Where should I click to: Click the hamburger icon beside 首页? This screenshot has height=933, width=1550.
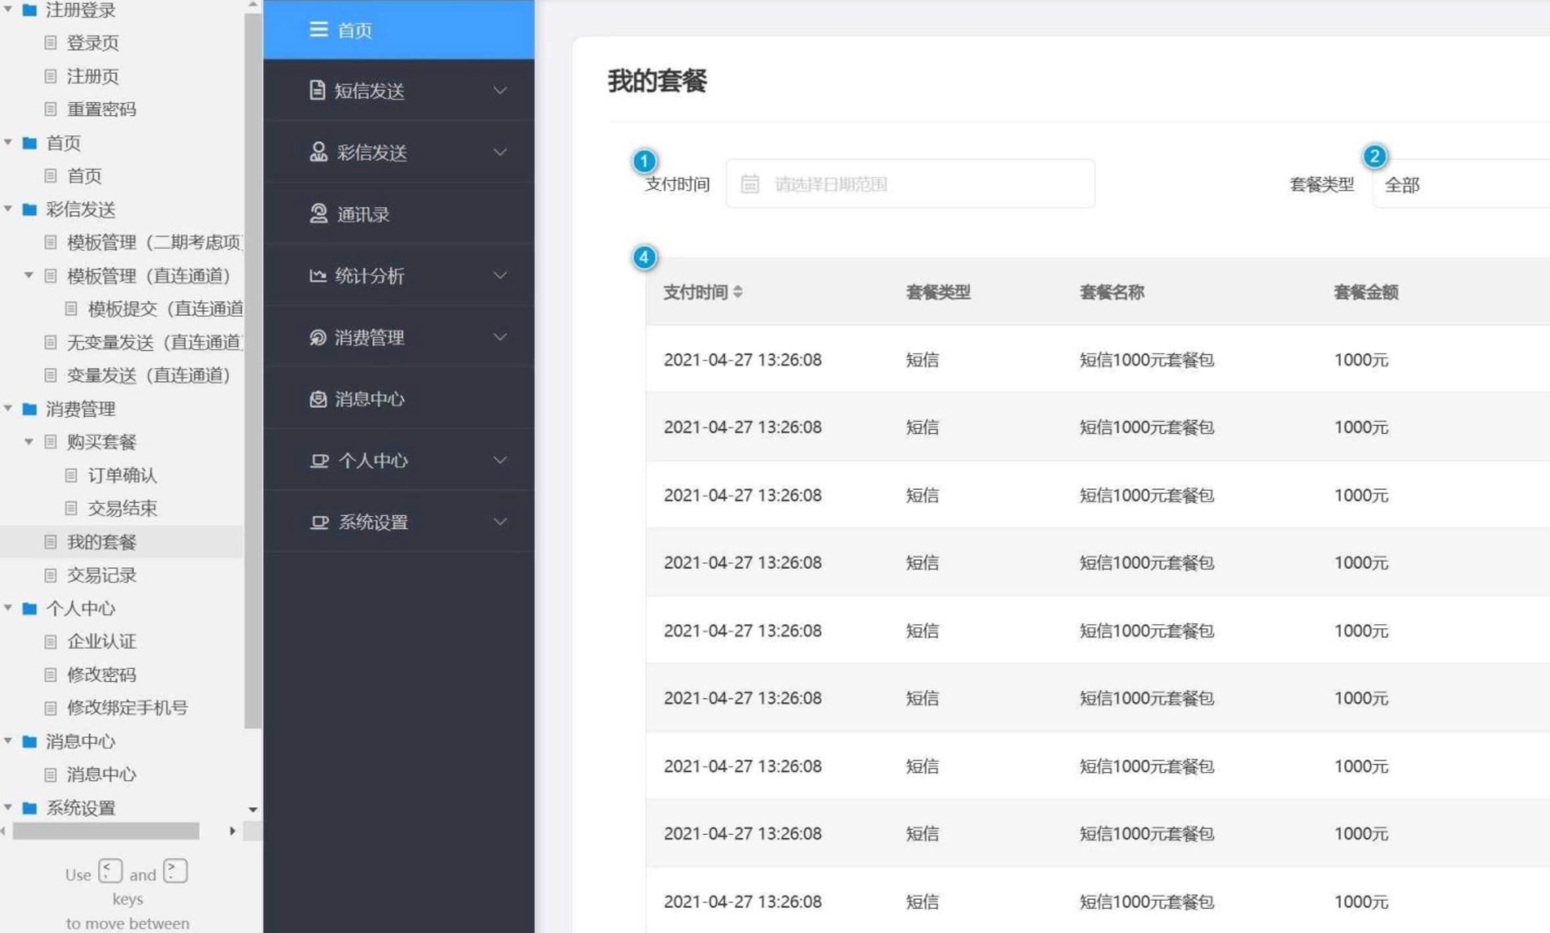point(318,30)
